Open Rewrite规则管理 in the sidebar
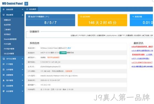Image resolution: width=154 pixels, height=104 pixels. click(x=10, y=39)
